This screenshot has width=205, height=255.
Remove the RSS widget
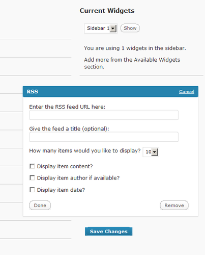click(x=174, y=206)
